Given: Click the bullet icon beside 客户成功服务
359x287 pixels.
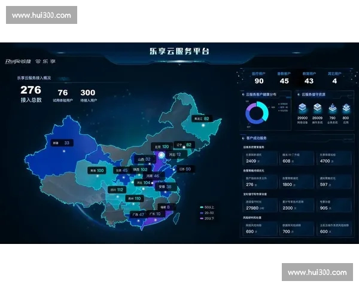Looking at the screenshot, I should click(243, 138).
